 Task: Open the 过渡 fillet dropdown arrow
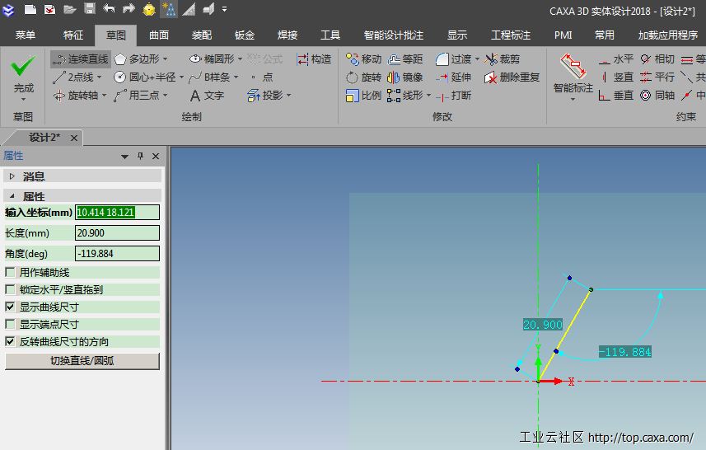pyautogui.click(x=477, y=59)
